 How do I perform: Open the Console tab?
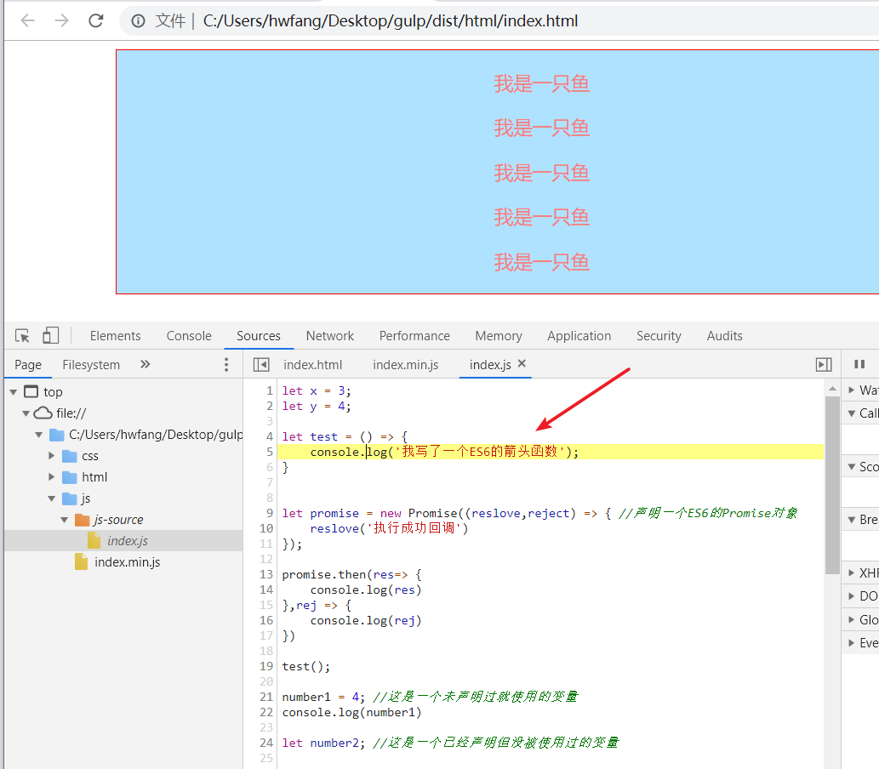pyautogui.click(x=189, y=336)
